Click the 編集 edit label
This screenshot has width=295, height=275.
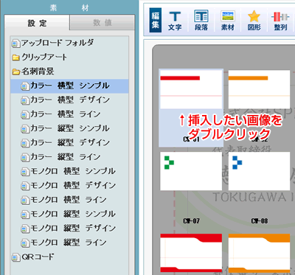156,21
